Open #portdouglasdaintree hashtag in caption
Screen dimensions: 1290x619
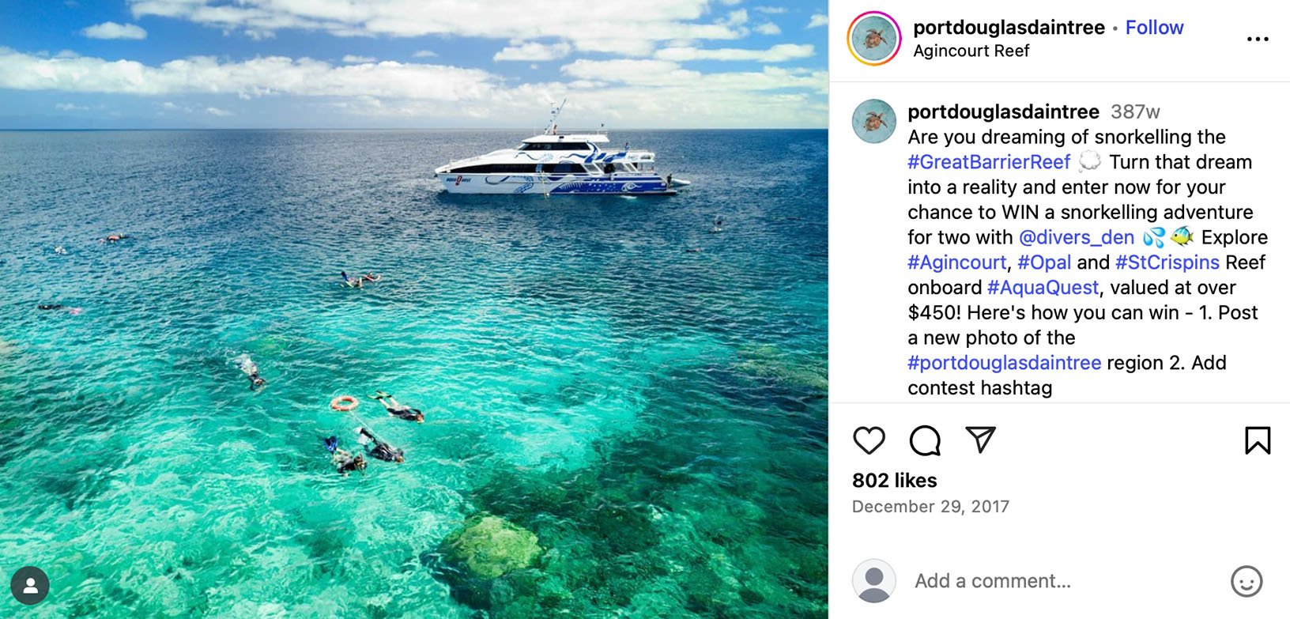point(1004,363)
